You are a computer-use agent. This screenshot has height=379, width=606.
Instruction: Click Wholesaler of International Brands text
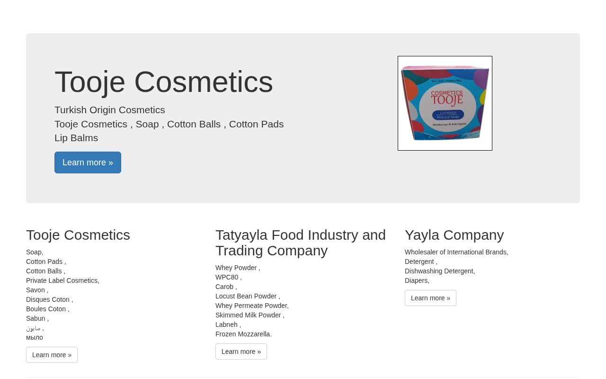[456, 252]
